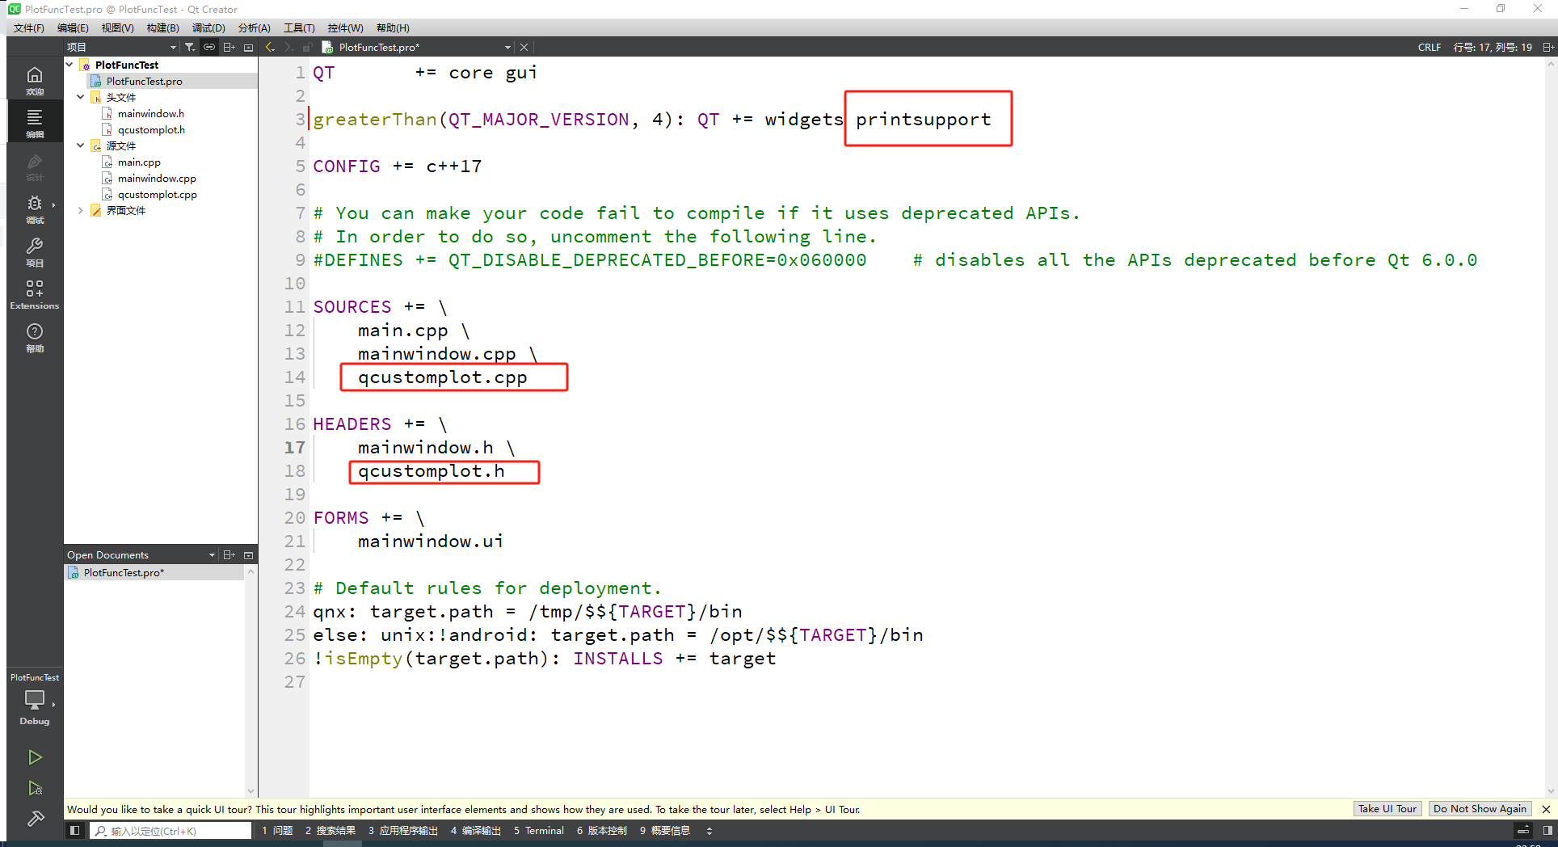
Task: Collapse the 头文件 headers folder
Action: [81, 97]
